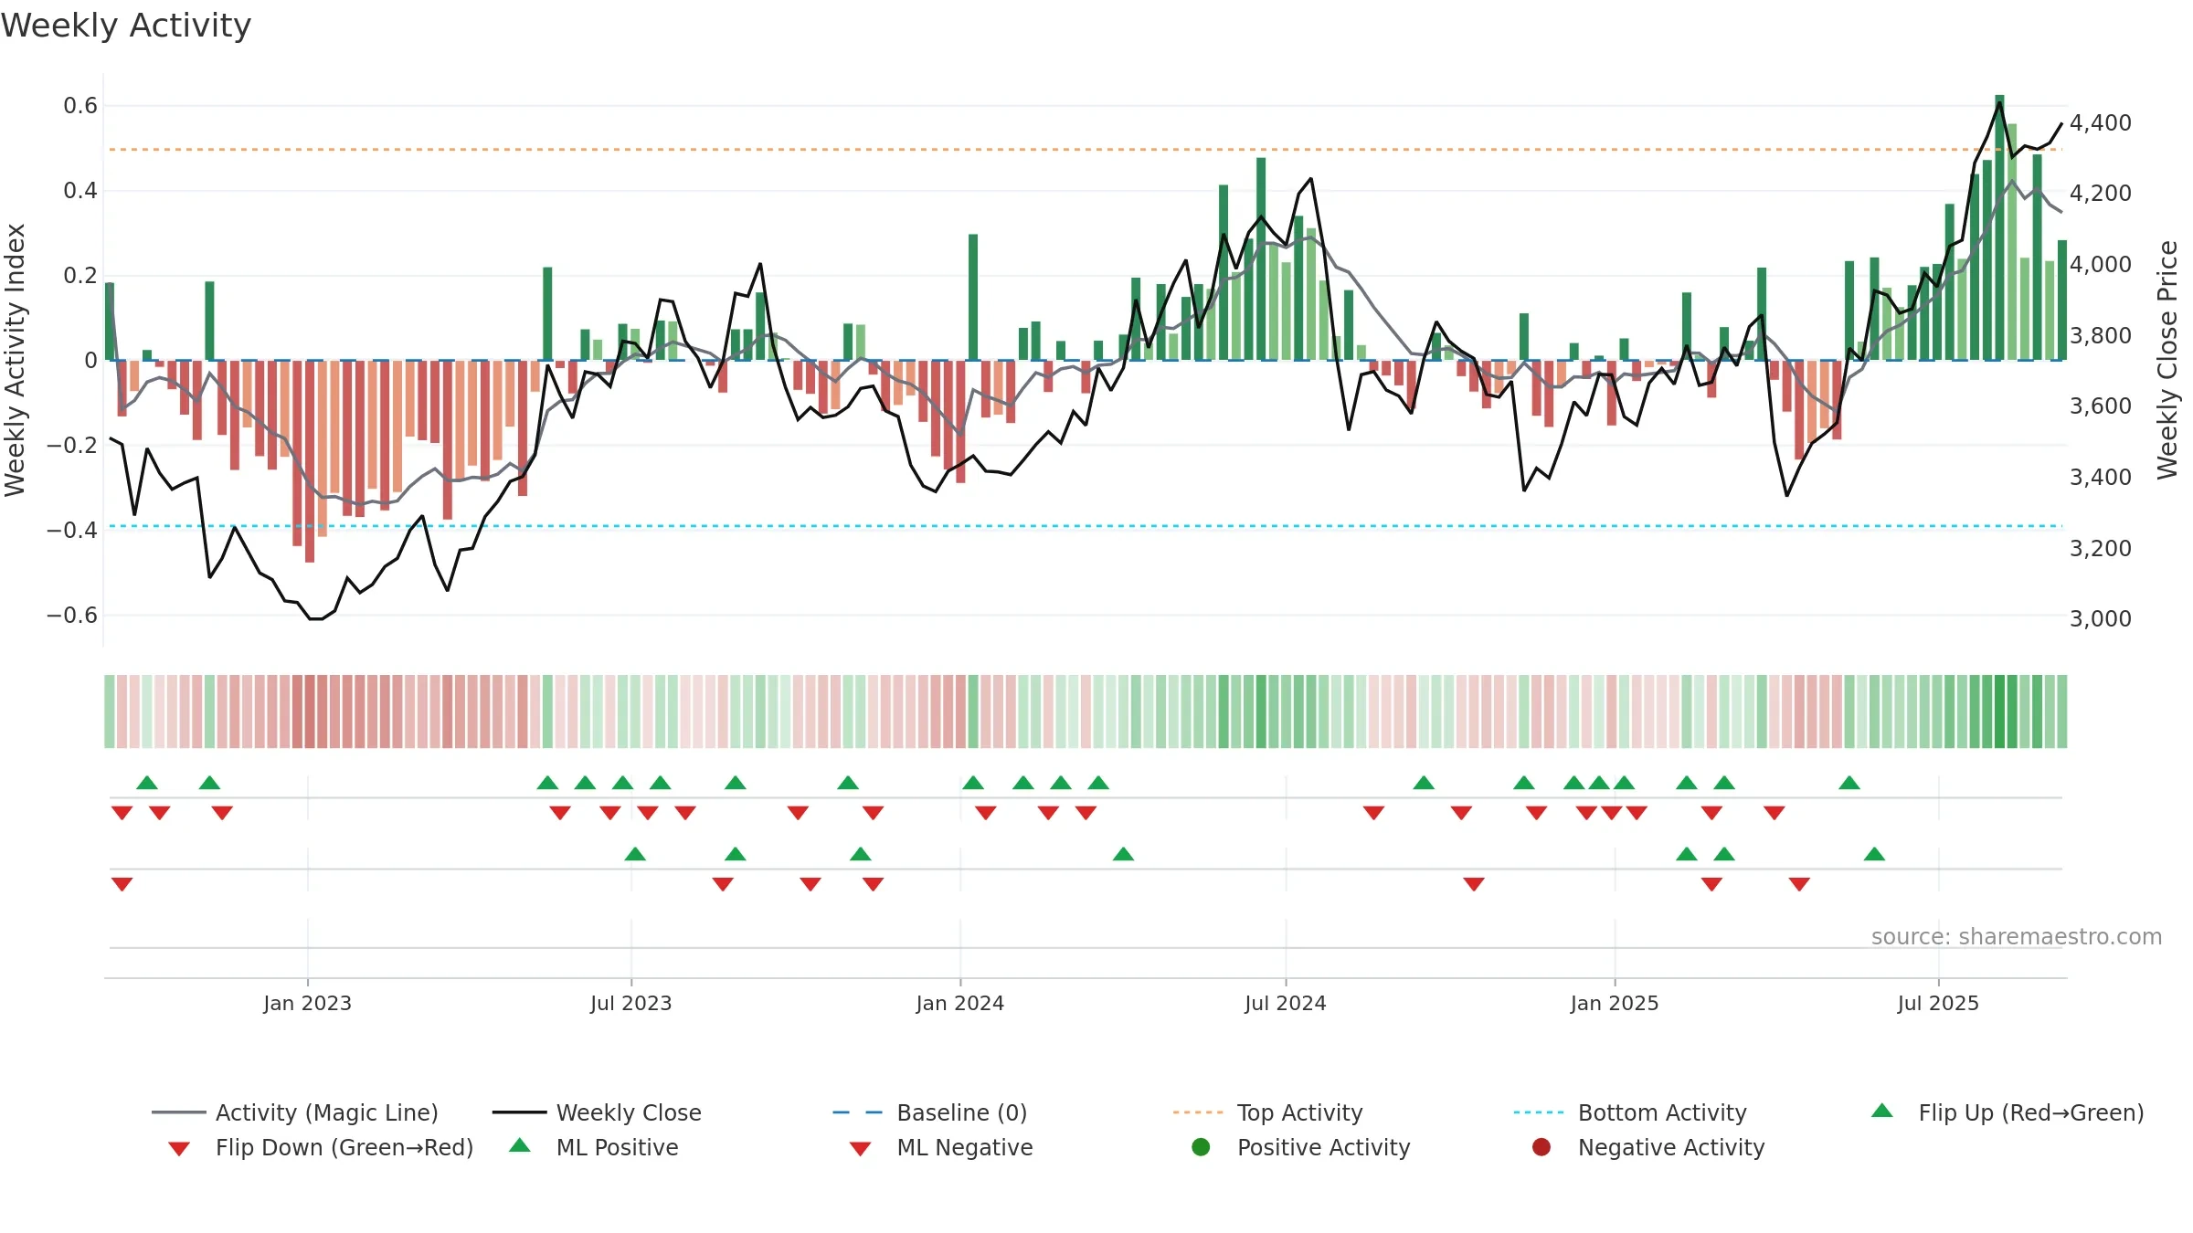2193x1233 pixels.
Task: Toggle Flip Down (Green→Red) legend entry
Action: pos(321,1147)
